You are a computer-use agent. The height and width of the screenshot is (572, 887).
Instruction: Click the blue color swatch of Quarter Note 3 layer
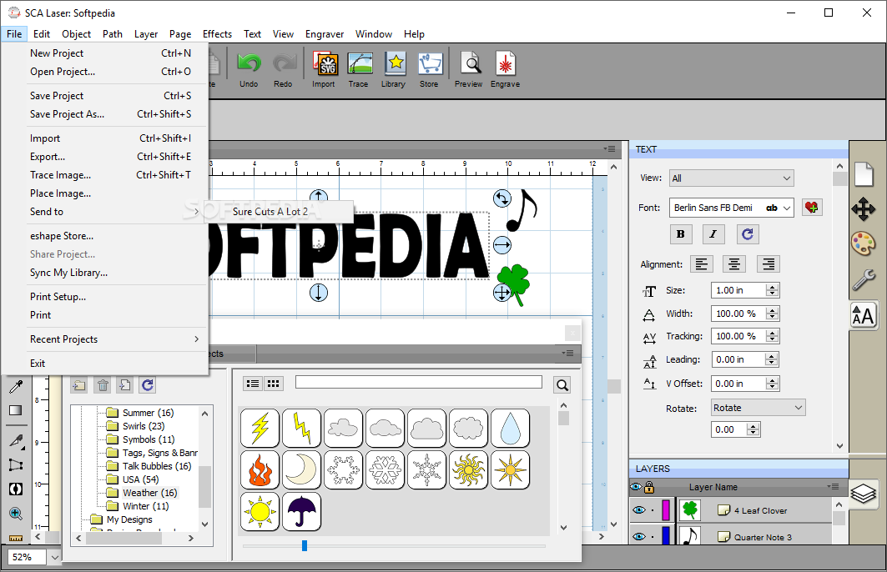[666, 535]
